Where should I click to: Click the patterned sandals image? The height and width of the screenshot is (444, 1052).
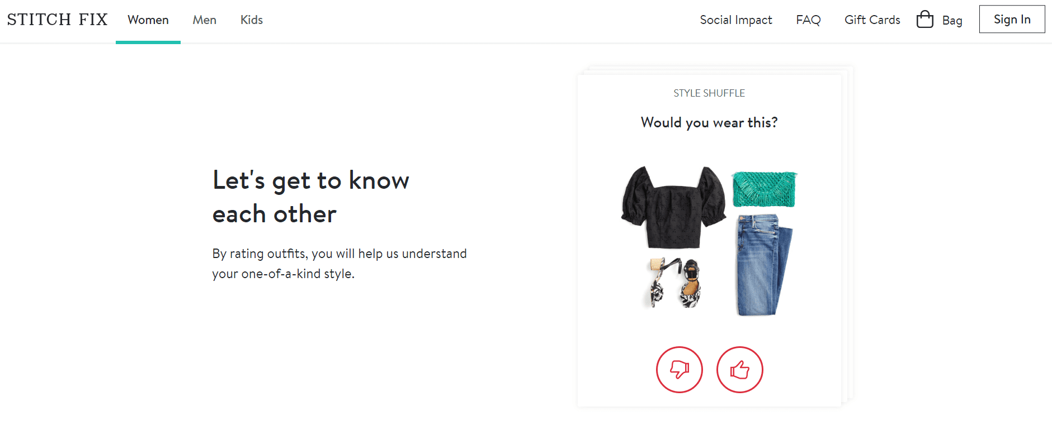tap(675, 283)
